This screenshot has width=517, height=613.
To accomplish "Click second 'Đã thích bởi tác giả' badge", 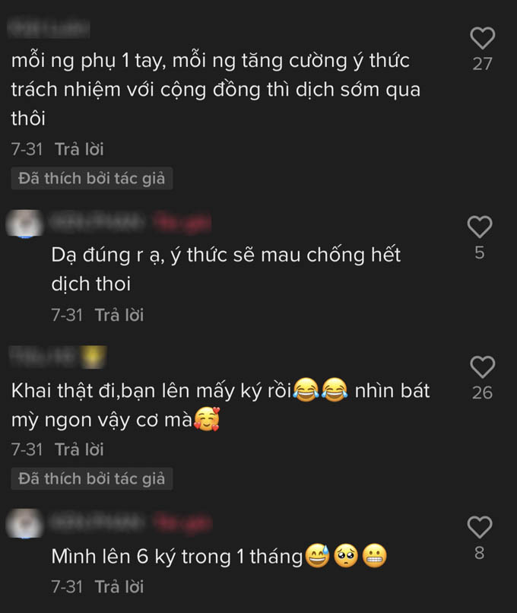I will point(92,479).
